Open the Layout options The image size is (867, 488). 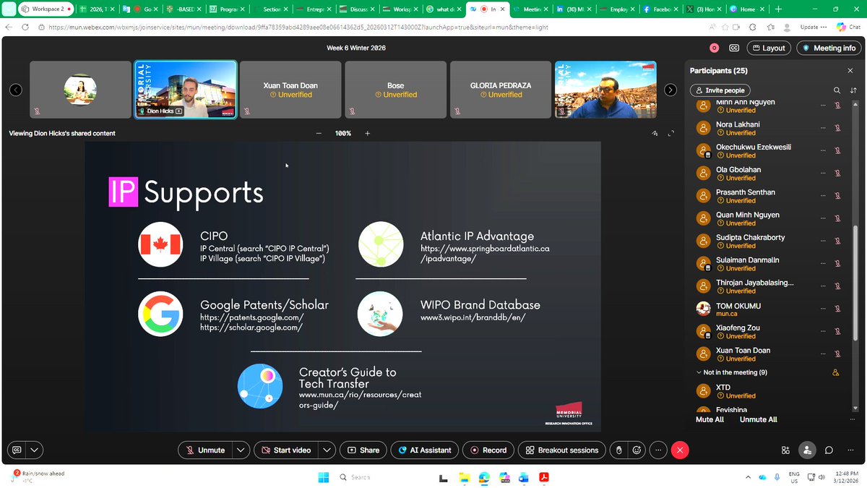pos(768,48)
